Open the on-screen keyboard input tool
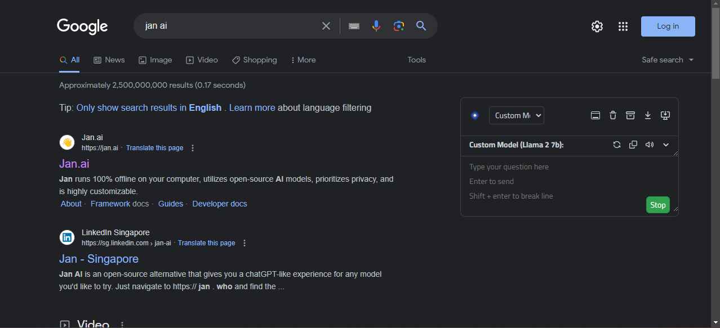The height and width of the screenshot is (328, 720). point(354,26)
